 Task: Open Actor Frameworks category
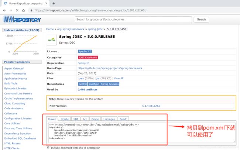(15, 73)
